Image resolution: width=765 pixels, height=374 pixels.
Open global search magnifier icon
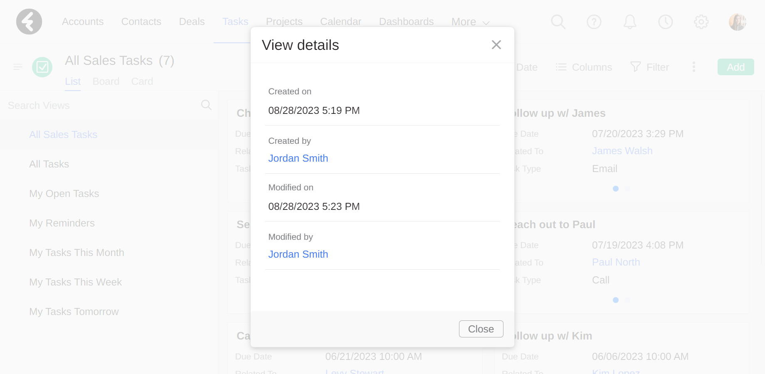coord(558,22)
